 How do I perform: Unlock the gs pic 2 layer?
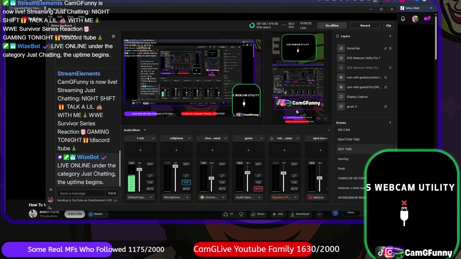(x=385, y=106)
